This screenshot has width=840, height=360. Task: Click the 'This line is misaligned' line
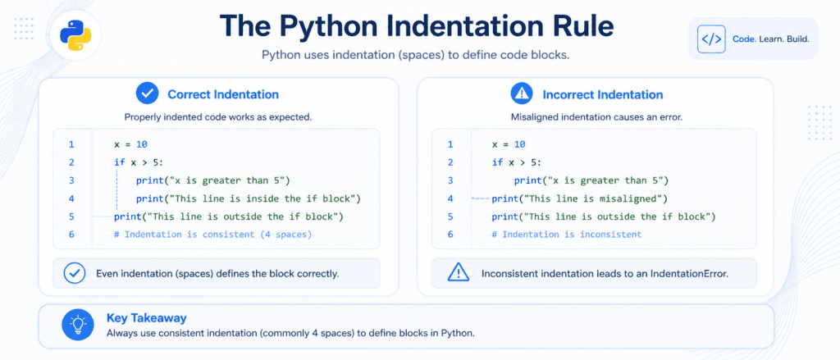[579, 198]
